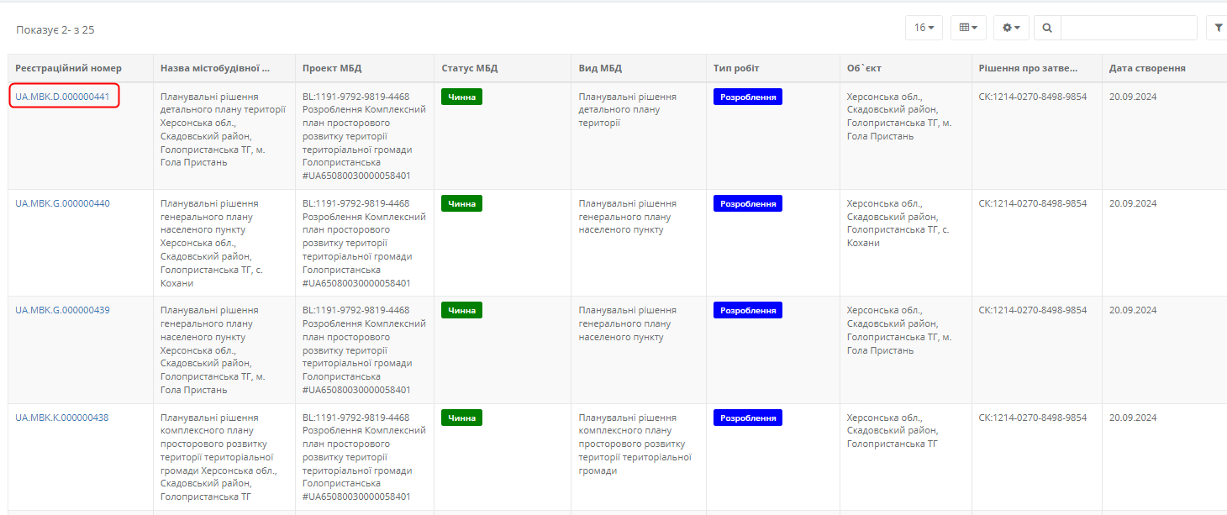Click blue Розроблення badge in first row
1227x515 pixels.
(747, 97)
